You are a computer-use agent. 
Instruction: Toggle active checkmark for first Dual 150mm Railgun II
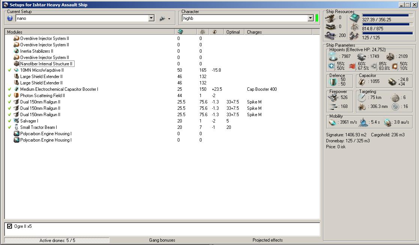point(9,102)
